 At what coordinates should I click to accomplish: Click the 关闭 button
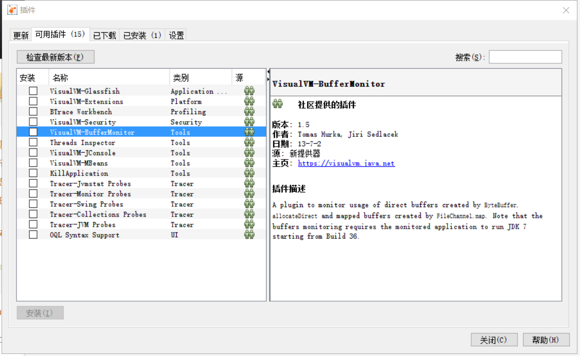tap(494, 340)
